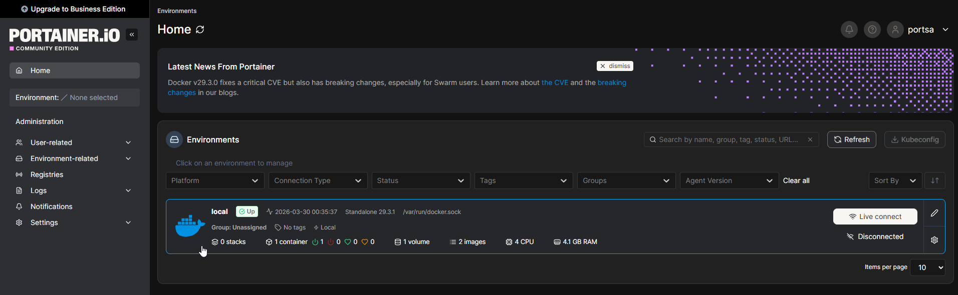Image resolution: width=958 pixels, height=295 pixels.
Task: Click the Refresh environments button
Action: coord(851,139)
